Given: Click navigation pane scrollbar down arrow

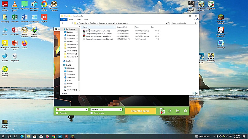Looking at the screenshot, I should tap(79, 91).
